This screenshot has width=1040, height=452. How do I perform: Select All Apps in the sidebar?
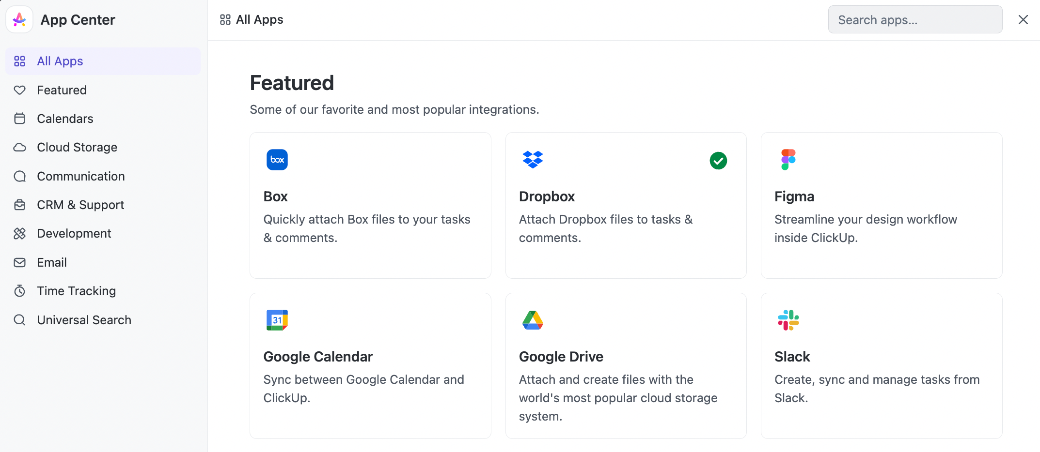60,61
